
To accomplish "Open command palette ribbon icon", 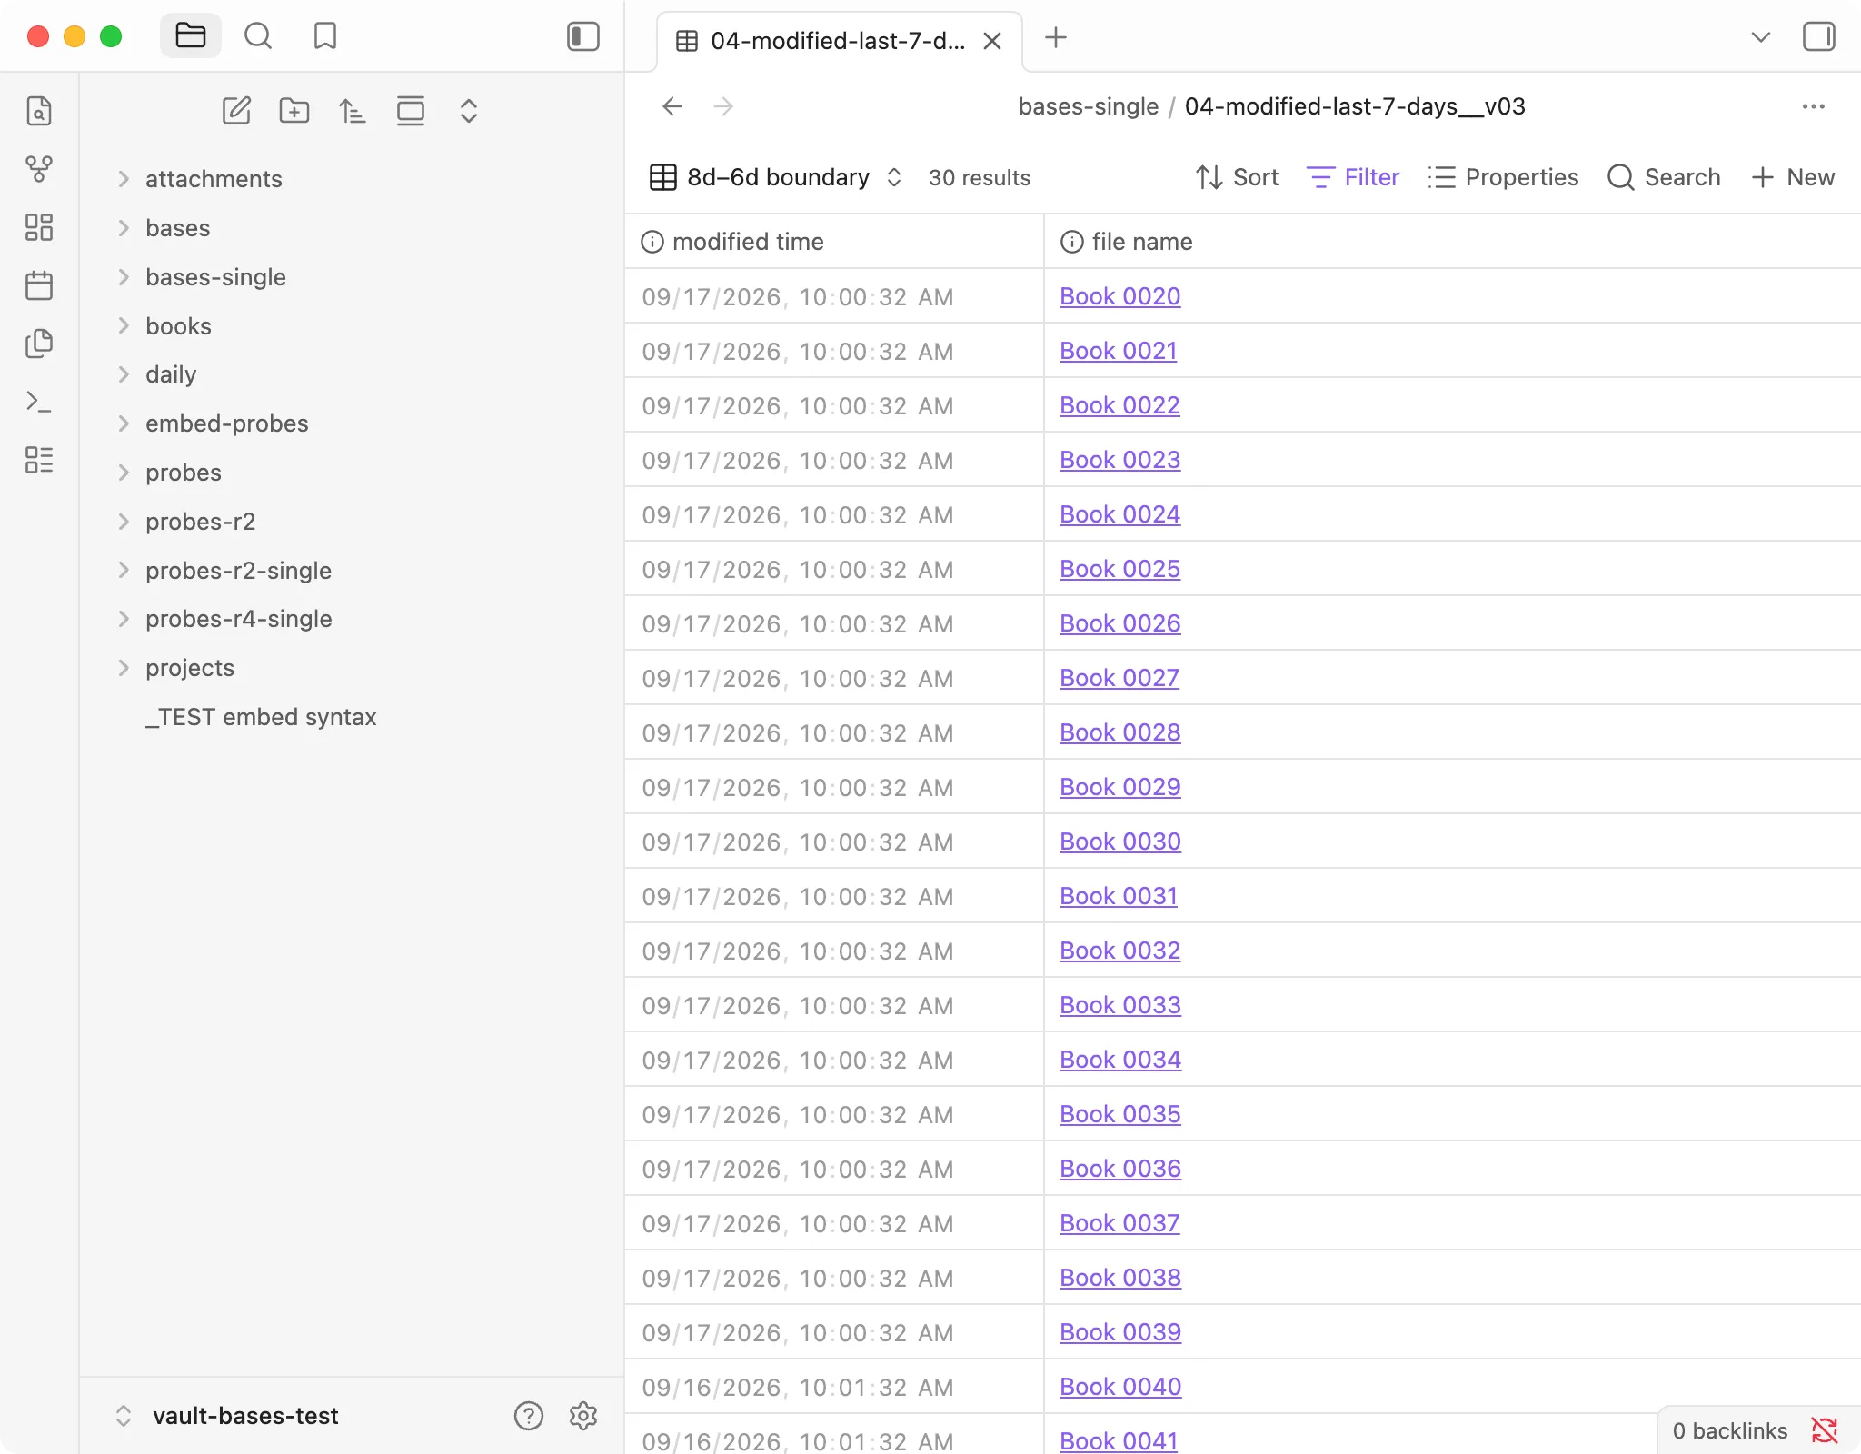I will 39,402.
